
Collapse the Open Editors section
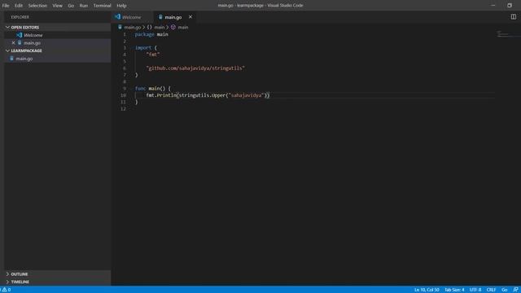tap(57, 27)
